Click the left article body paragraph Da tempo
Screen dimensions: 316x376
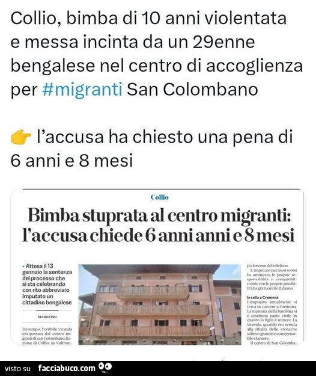click(x=47, y=336)
